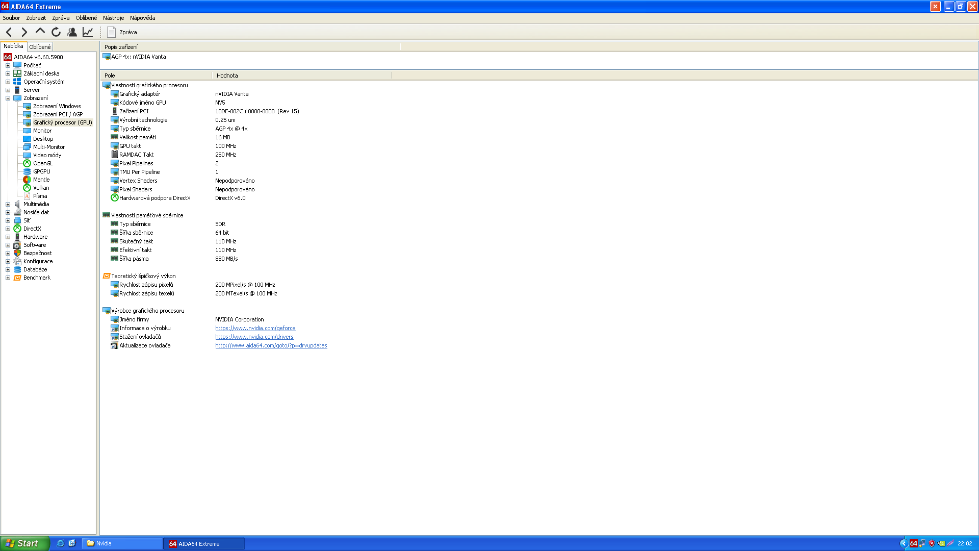Expand the Počítač tree node
This screenshot has height=551, width=979.
coord(8,65)
